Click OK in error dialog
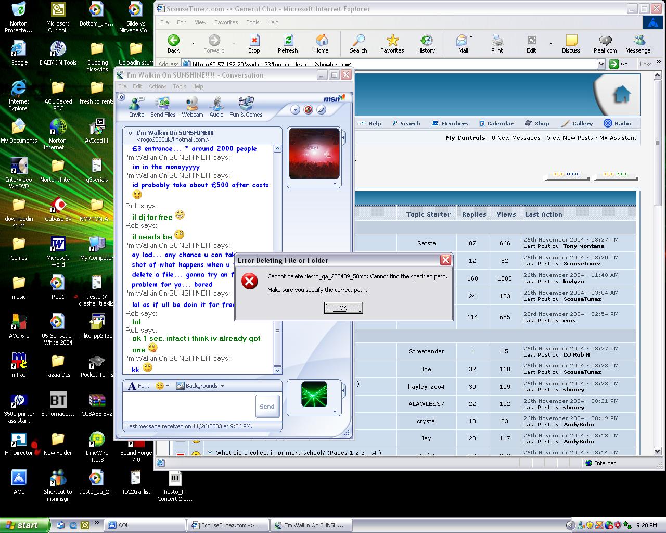 click(x=343, y=308)
